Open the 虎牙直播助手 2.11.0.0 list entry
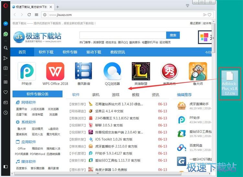The width and height of the screenshot is (243, 177). pos(116,146)
